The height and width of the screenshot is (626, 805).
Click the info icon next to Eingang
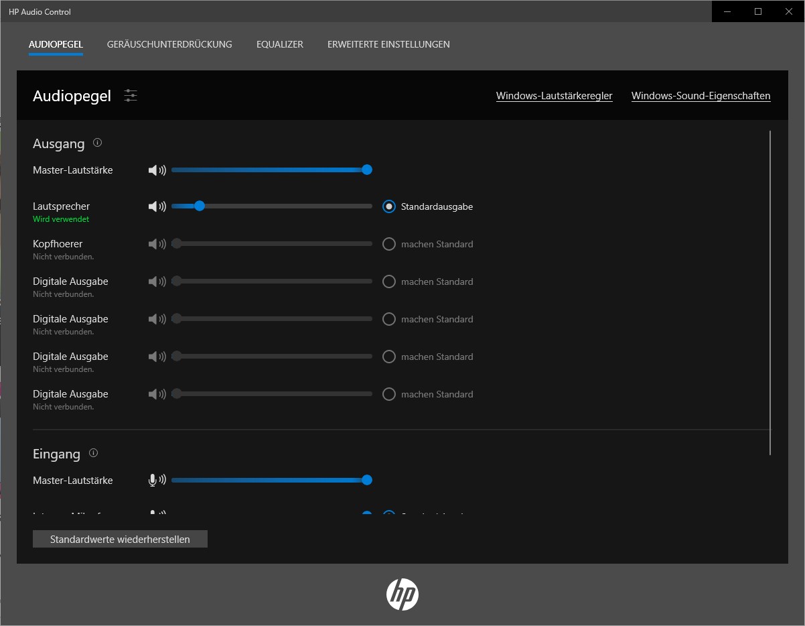(93, 453)
